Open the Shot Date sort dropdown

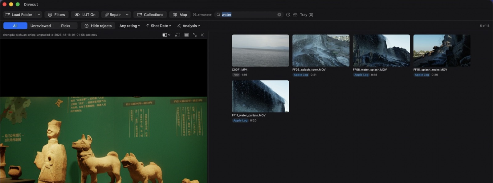(158, 26)
